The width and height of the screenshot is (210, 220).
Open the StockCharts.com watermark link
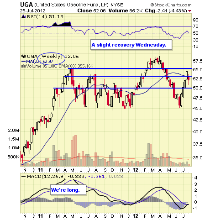click(171, 5)
